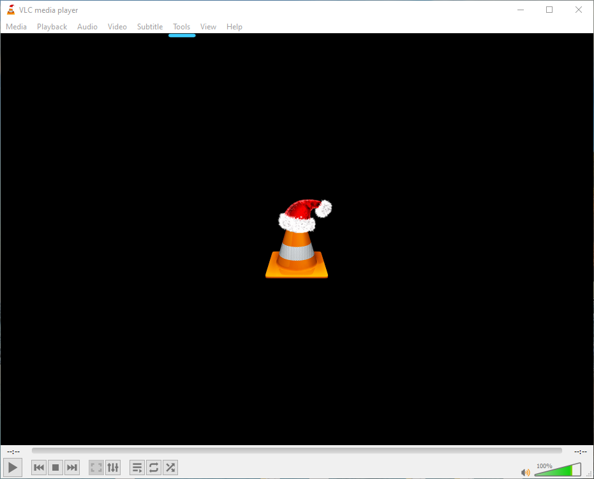594x479 pixels.
Task: Close the VLC media player window
Action: 579,10
